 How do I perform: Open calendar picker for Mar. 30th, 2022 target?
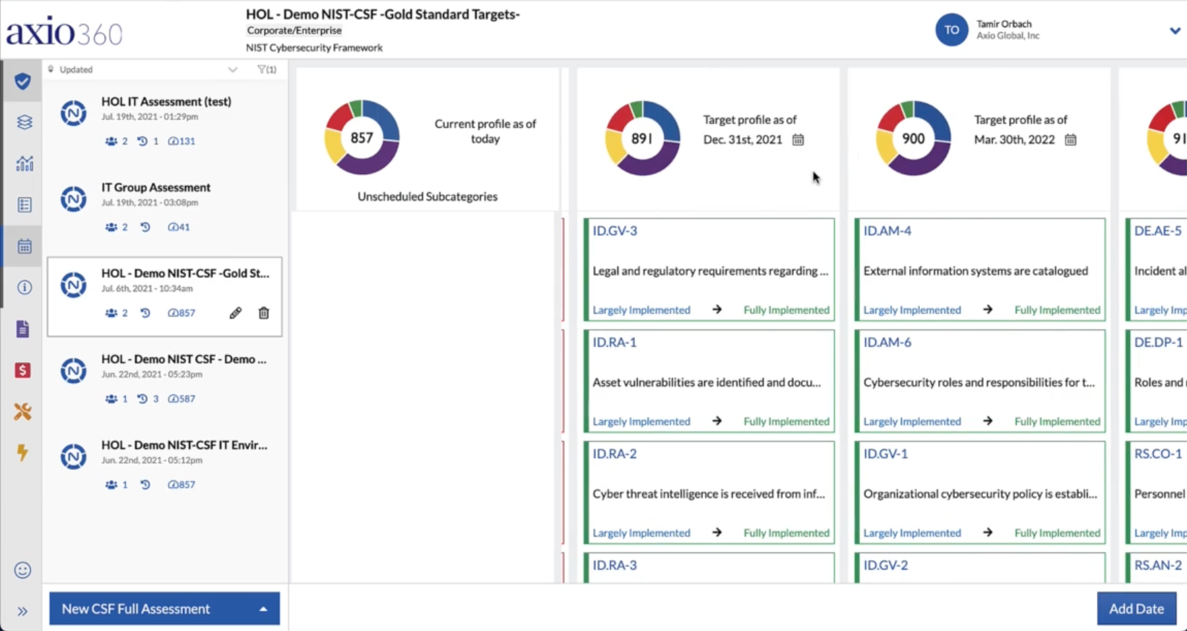click(x=1071, y=140)
